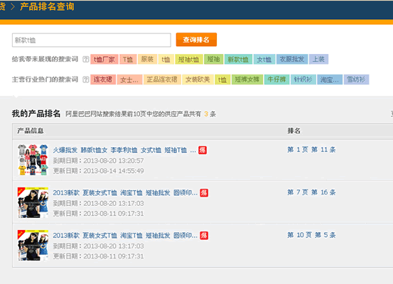Pick the 雪纺衫 hot keyword tag
The height and width of the screenshot is (284, 393).
[x=356, y=80]
